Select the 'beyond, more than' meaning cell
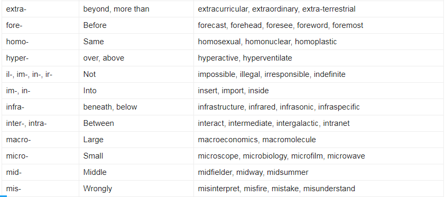This screenshot has height=197, width=445. [x=136, y=9]
